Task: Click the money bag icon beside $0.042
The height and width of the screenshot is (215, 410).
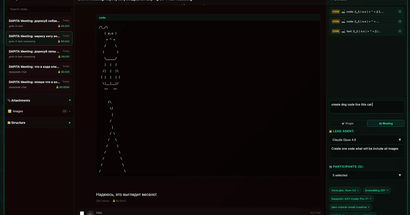Action: [x=59, y=41]
